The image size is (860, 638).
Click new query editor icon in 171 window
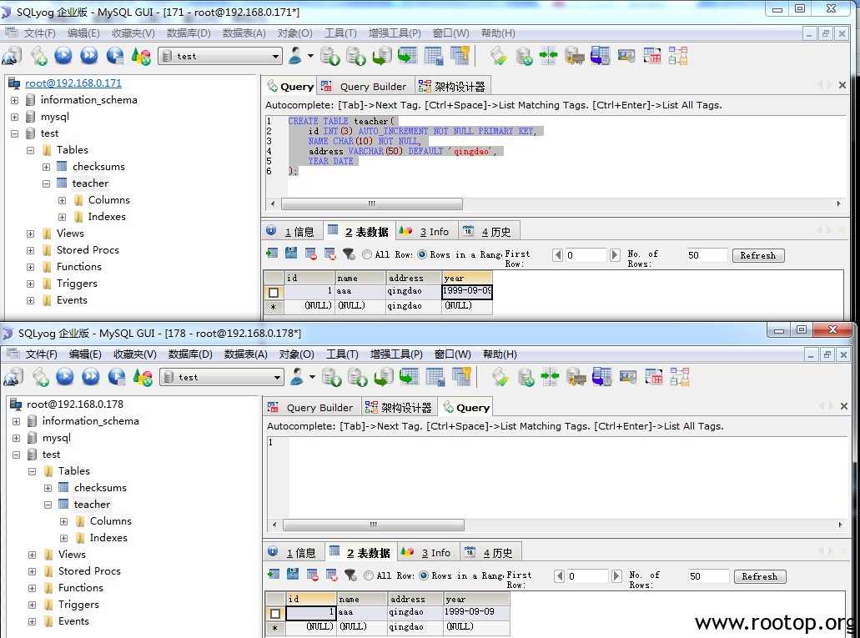pos(39,56)
